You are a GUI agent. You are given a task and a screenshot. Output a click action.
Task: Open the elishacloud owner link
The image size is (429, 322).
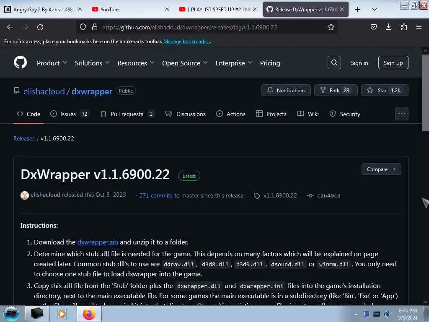pyautogui.click(x=44, y=91)
